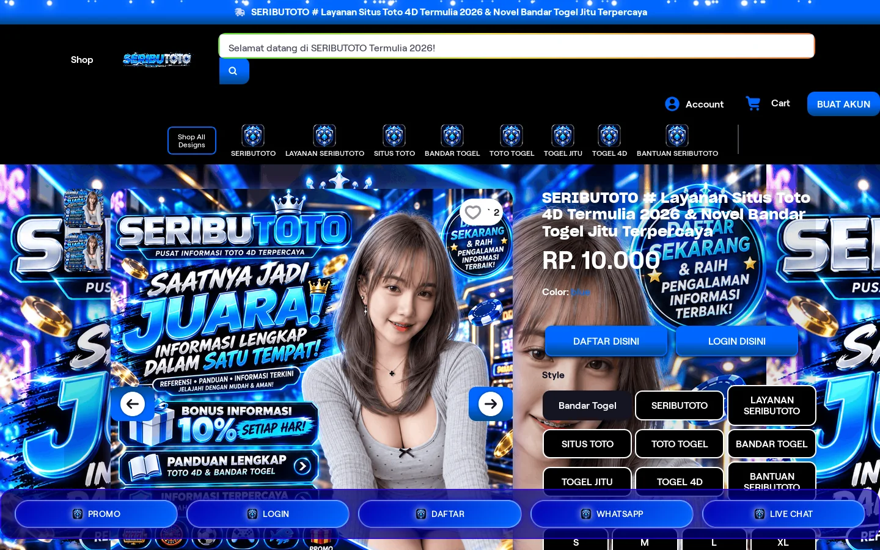Click the heart favorite icon
This screenshot has width=880, height=550.
(472, 212)
